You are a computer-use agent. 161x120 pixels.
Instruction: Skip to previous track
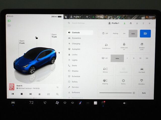(x=13, y=94)
